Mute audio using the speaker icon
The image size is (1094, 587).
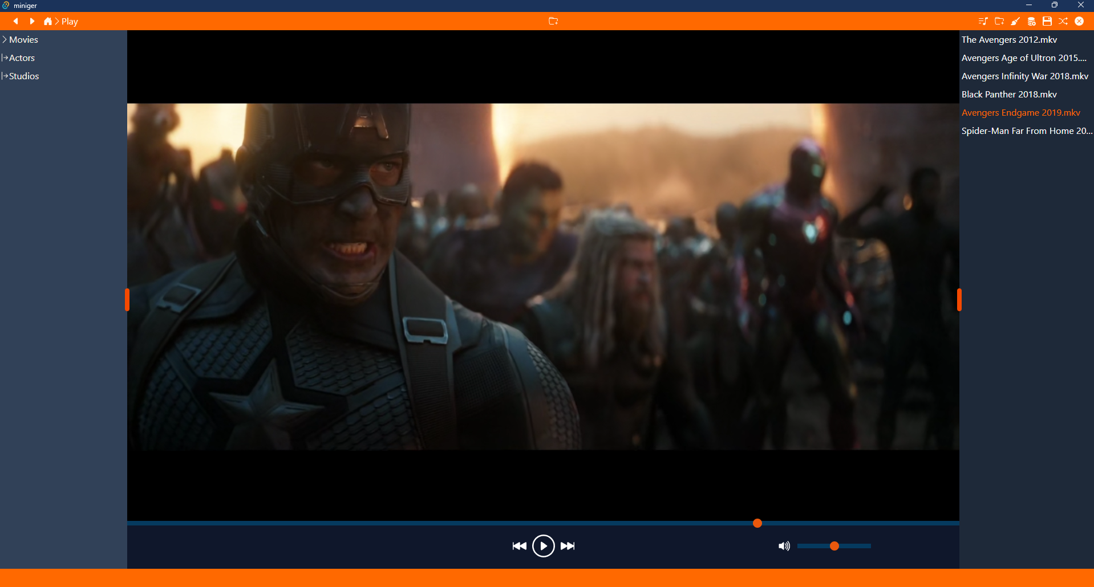(784, 546)
